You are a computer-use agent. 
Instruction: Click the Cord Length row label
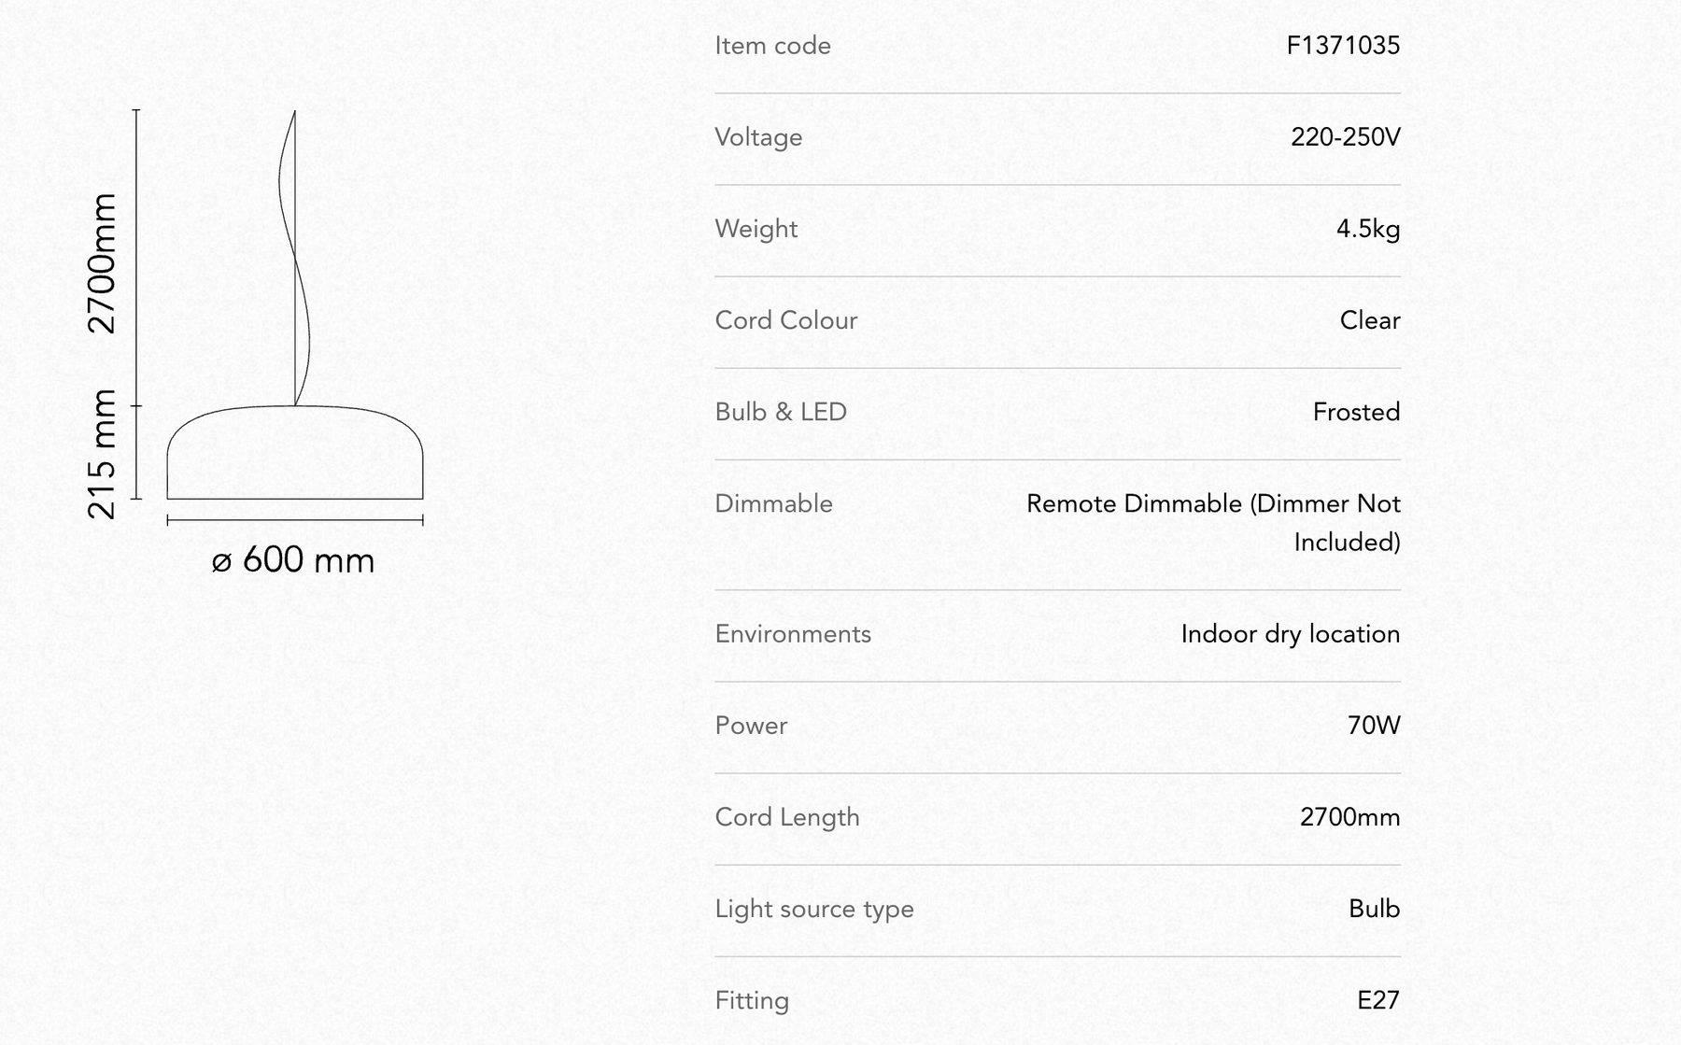coord(787,817)
